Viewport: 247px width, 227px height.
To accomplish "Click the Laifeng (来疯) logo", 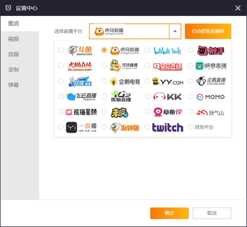I will 119,112.
